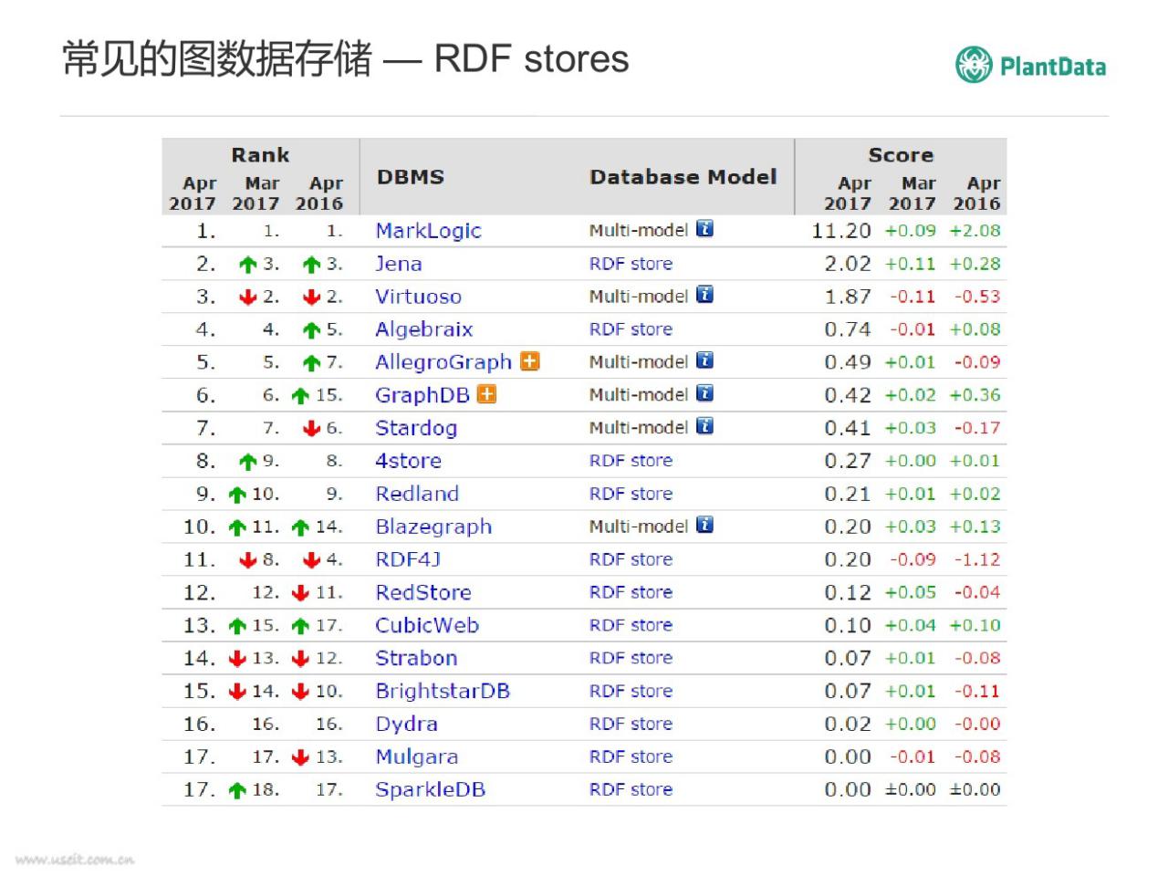
Task: Click the info icon in GraphDB row
Action: (x=704, y=393)
